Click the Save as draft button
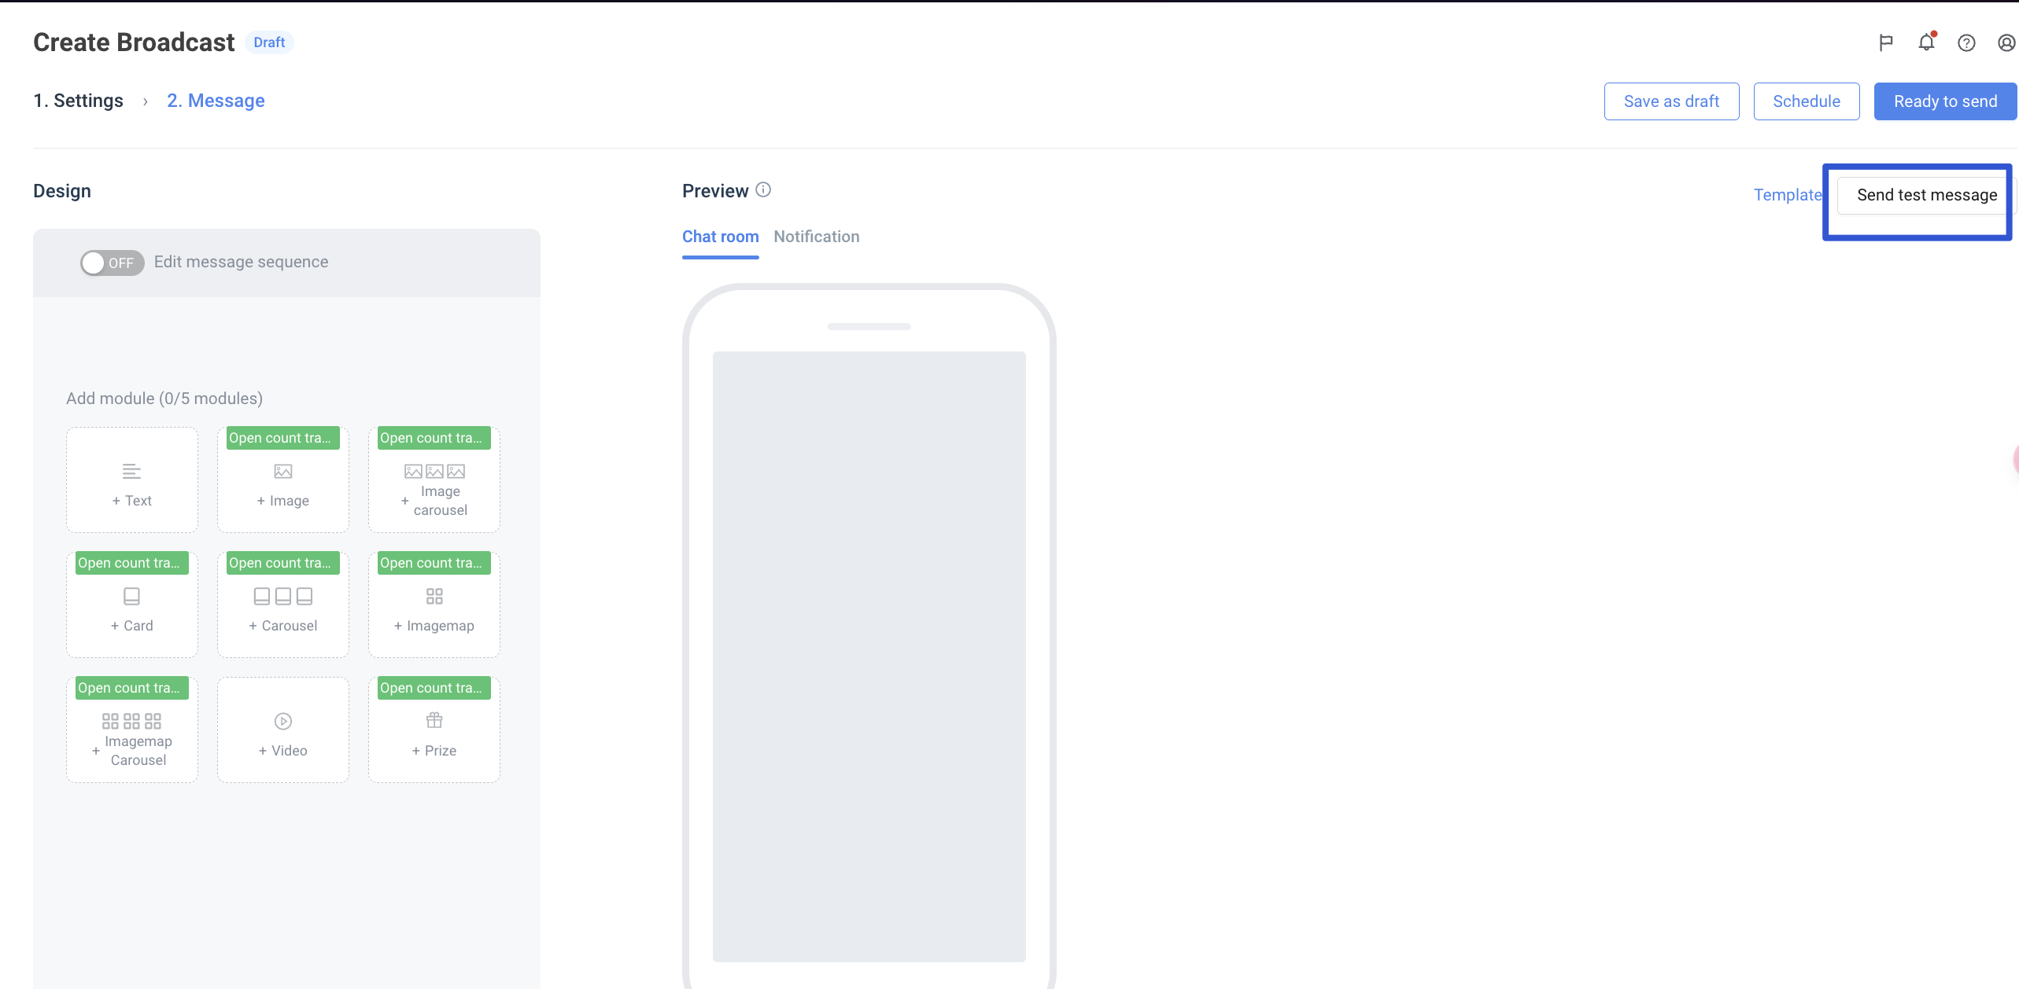The width and height of the screenshot is (2019, 989). [1670, 101]
